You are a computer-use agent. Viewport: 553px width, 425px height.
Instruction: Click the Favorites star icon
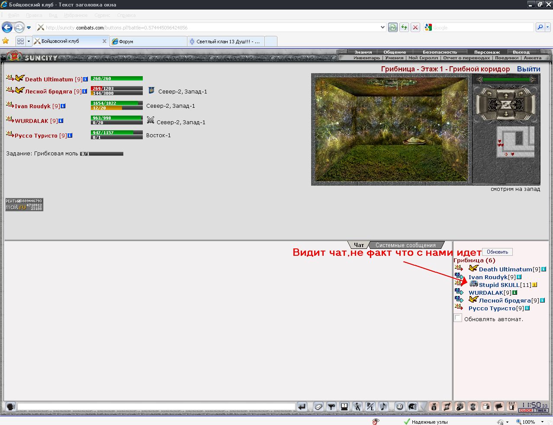(x=6, y=41)
